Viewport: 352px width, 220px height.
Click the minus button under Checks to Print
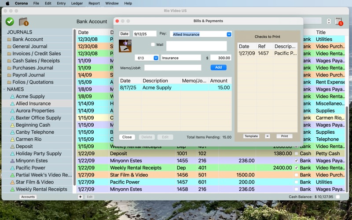[268, 136]
